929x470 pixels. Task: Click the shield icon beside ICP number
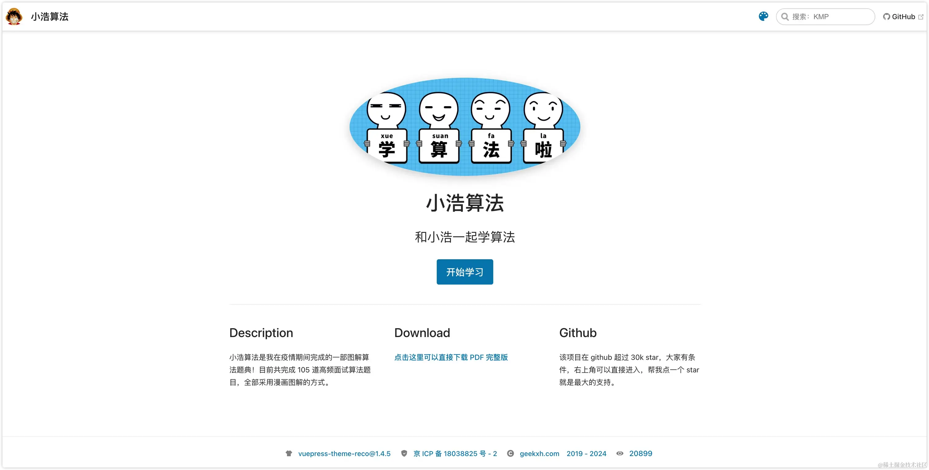coord(404,453)
